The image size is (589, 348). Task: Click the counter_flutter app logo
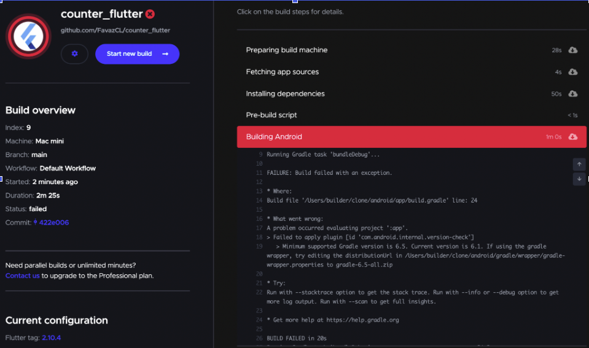[x=28, y=36]
